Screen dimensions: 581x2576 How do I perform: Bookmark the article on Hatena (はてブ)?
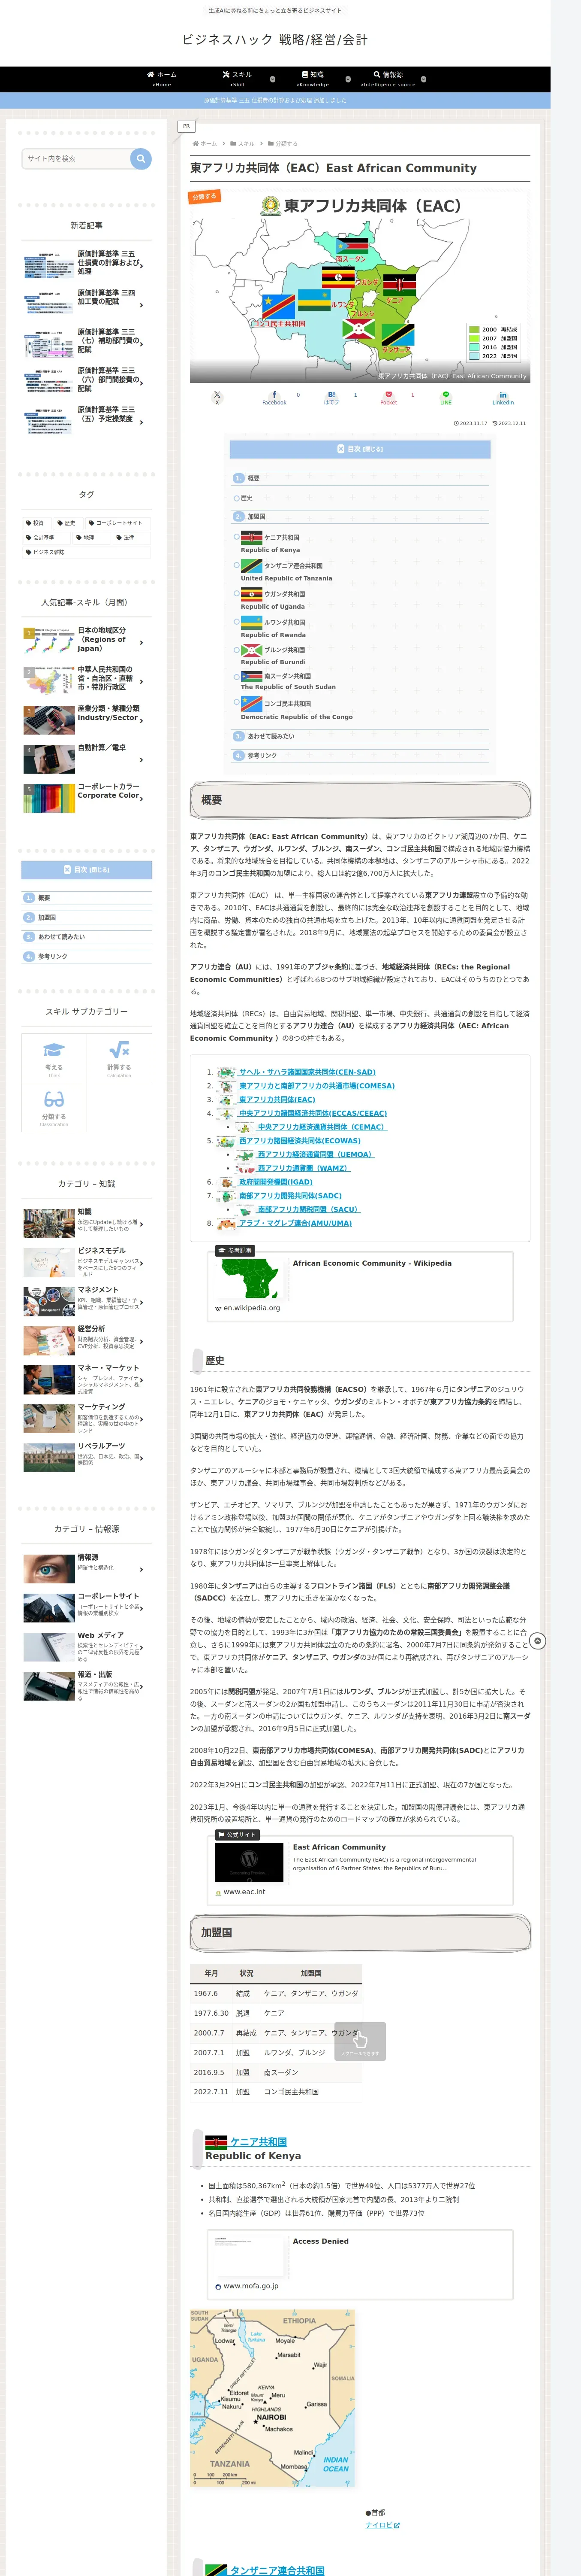(x=331, y=398)
